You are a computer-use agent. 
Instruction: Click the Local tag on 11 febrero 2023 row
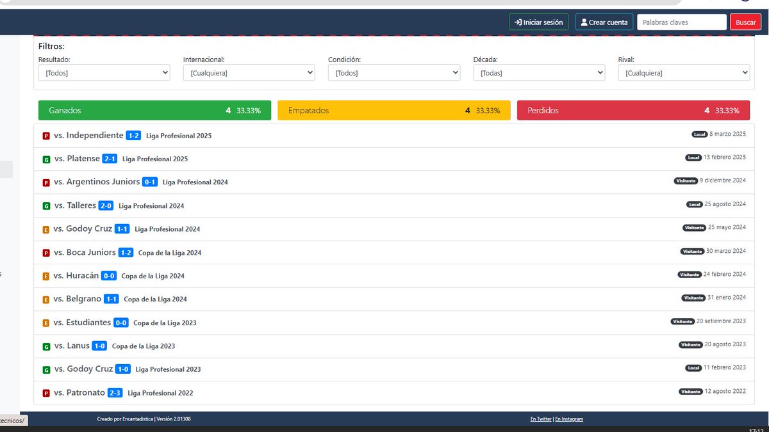click(693, 368)
